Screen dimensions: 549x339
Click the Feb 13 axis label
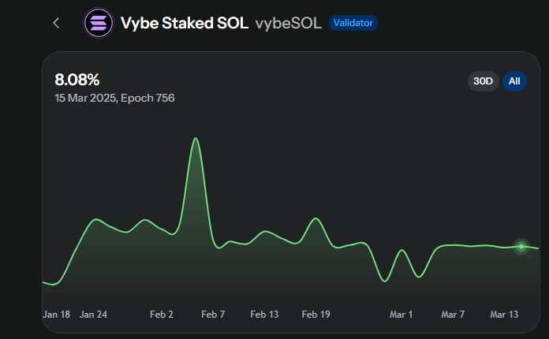[x=264, y=315]
